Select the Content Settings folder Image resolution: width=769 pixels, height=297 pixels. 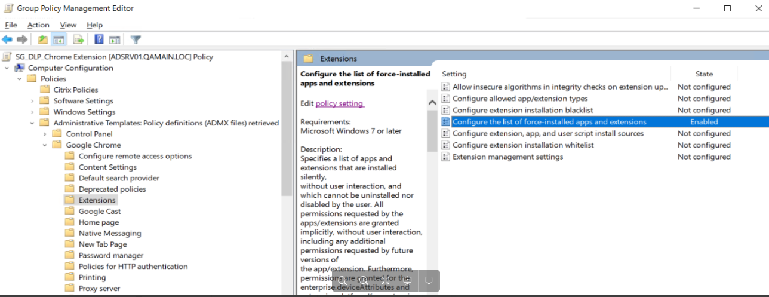[107, 167]
